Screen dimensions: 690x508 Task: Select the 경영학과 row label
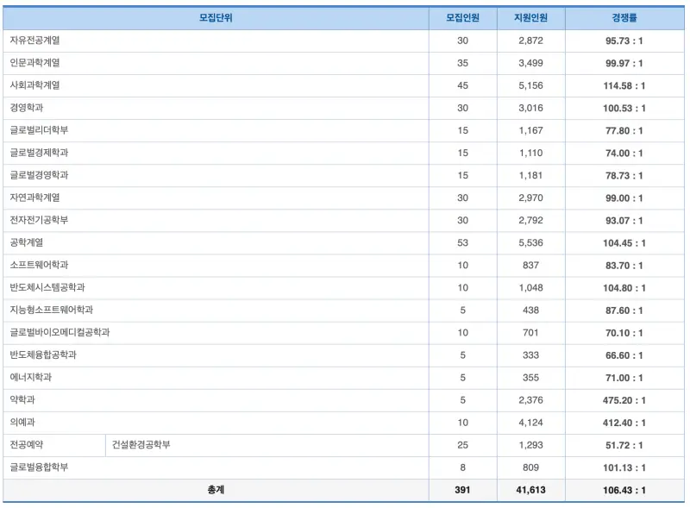(27, 108)
